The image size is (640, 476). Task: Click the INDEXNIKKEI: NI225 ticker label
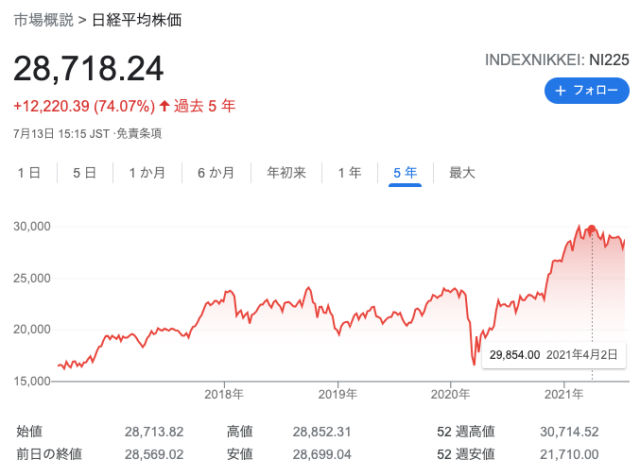click(557, 59)
